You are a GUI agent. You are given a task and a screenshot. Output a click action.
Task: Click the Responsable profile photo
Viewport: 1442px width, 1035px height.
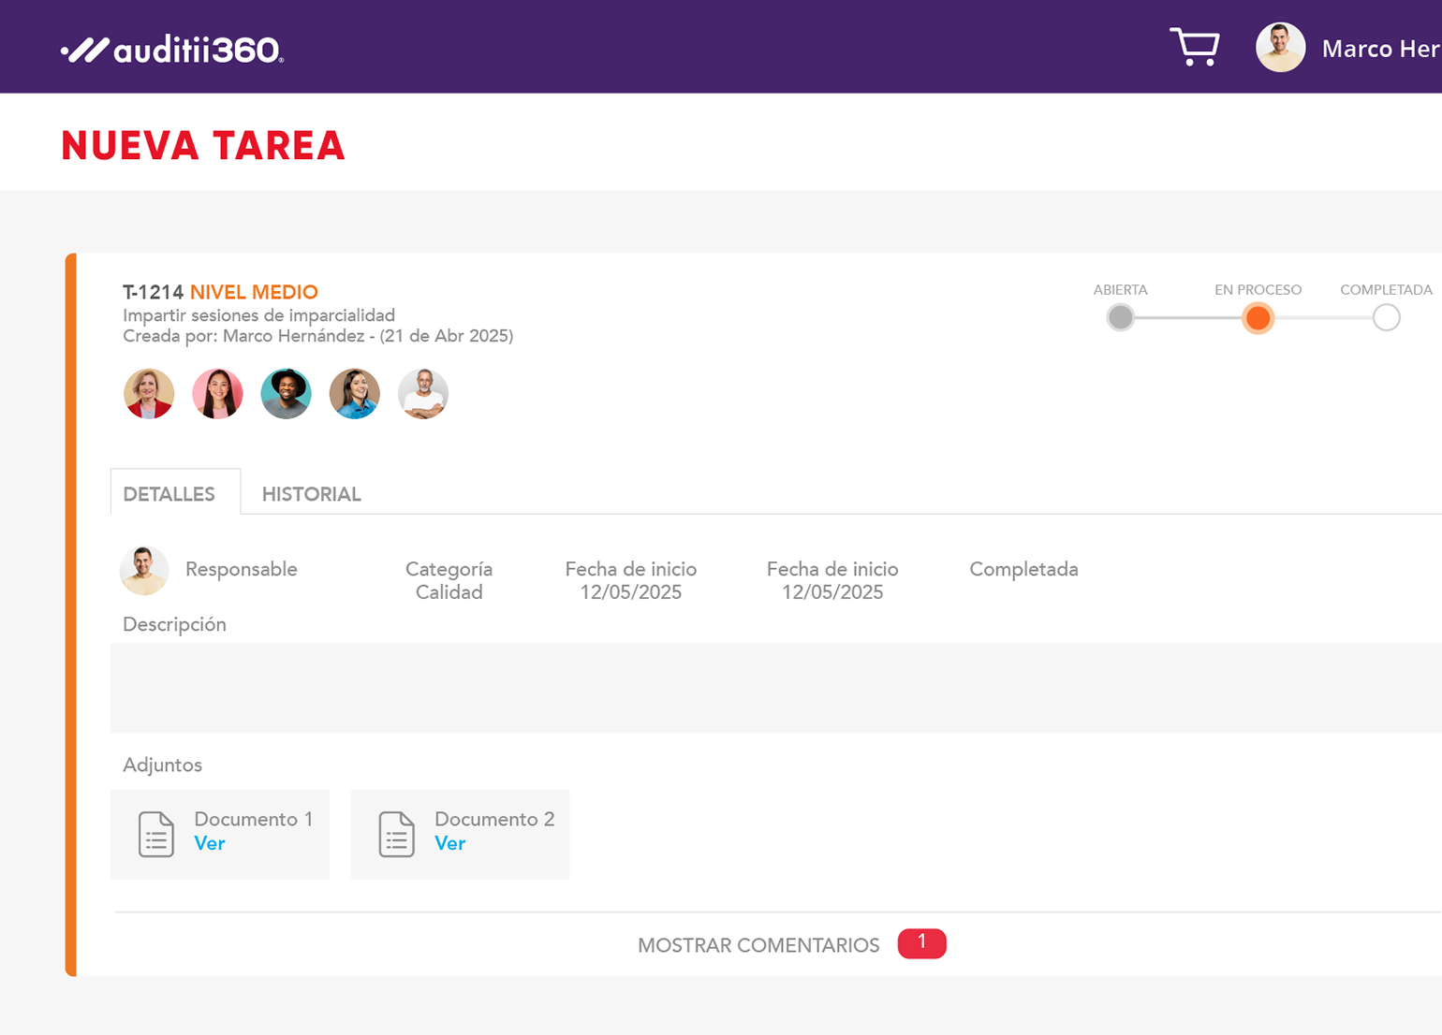[144, 570]
